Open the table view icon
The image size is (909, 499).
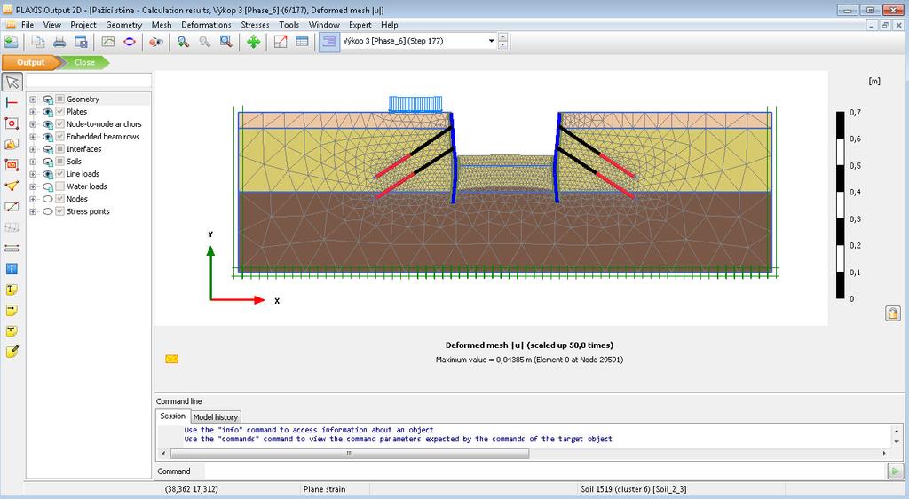(x=302, y=42)
